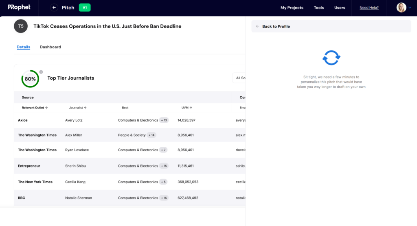The width and height of the screenshot is (417, 226).
Task: Click the T5 circle badge
Action: point(21,26)
